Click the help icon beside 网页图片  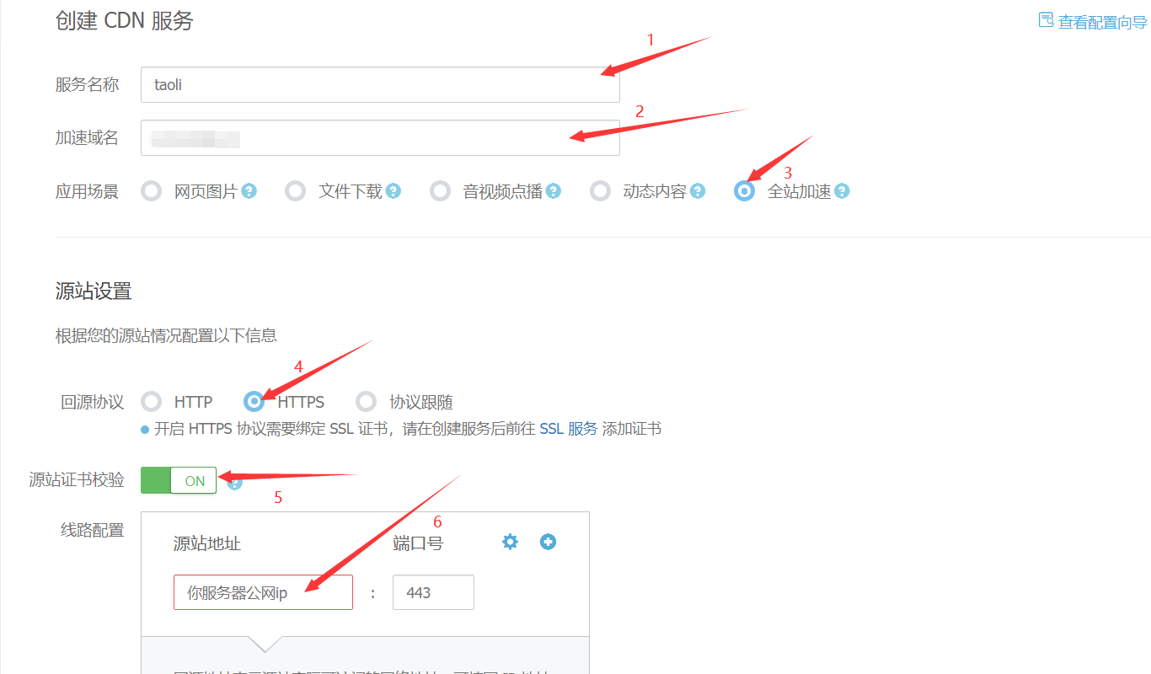click(x=249, y=191)
